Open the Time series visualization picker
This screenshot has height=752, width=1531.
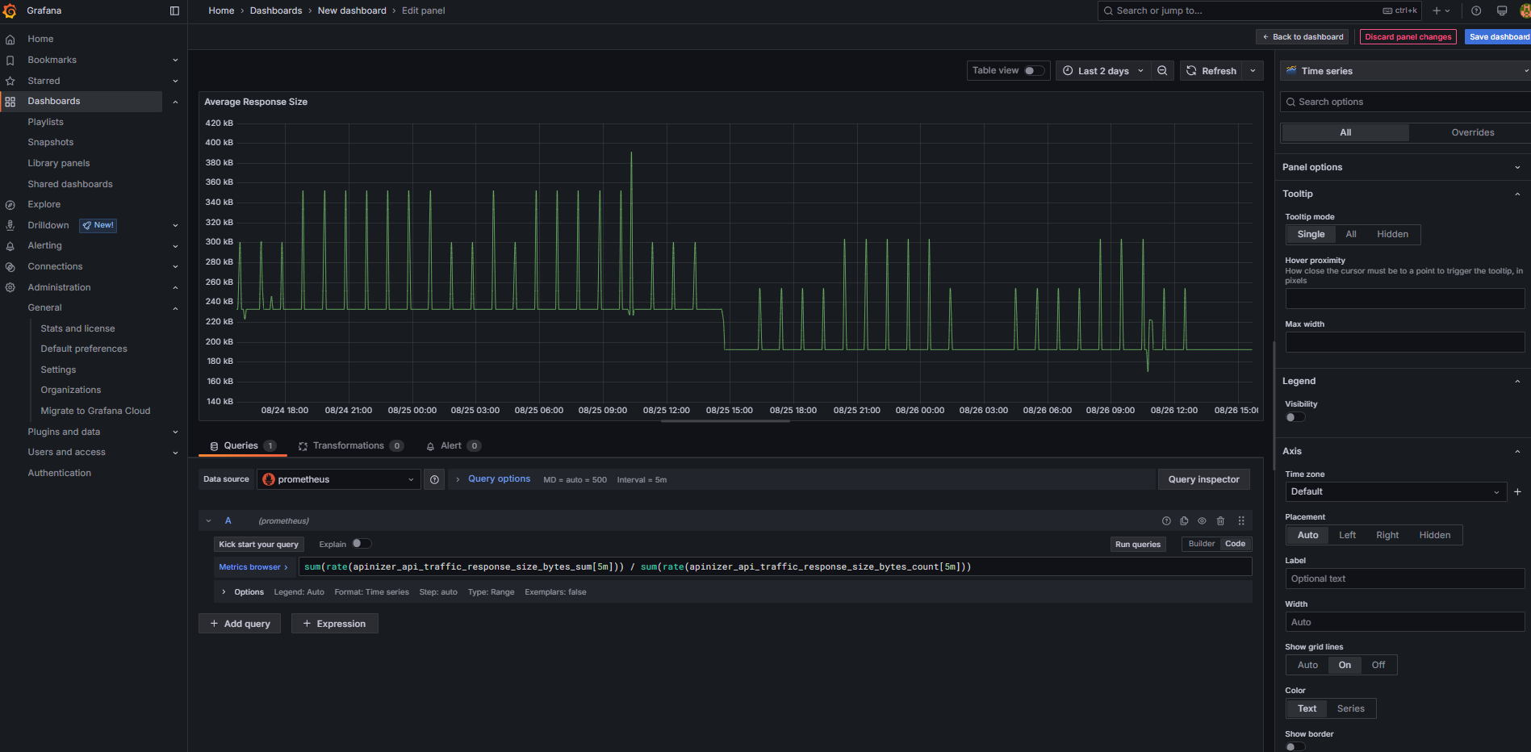(x=1405, y=71)
